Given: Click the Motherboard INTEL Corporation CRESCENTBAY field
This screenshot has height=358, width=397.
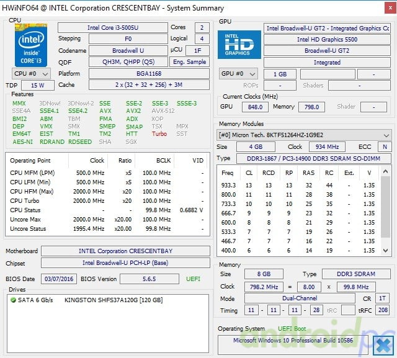Looking at the screenshot, I should point(125,251).
